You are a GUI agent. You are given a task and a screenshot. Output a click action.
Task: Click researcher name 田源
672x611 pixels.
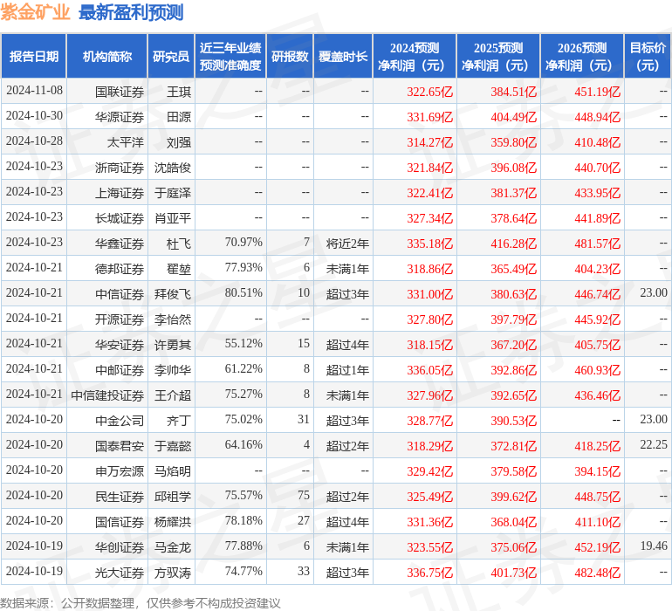179,117
